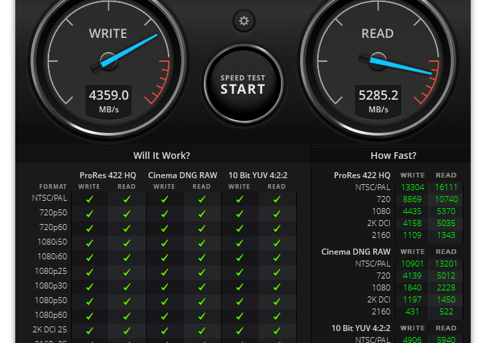The height and width of the screenshot is (343, 486).
Task: Click the Cinema DNG RAW section title in How Fast
Action: click(x=356, y=252)
